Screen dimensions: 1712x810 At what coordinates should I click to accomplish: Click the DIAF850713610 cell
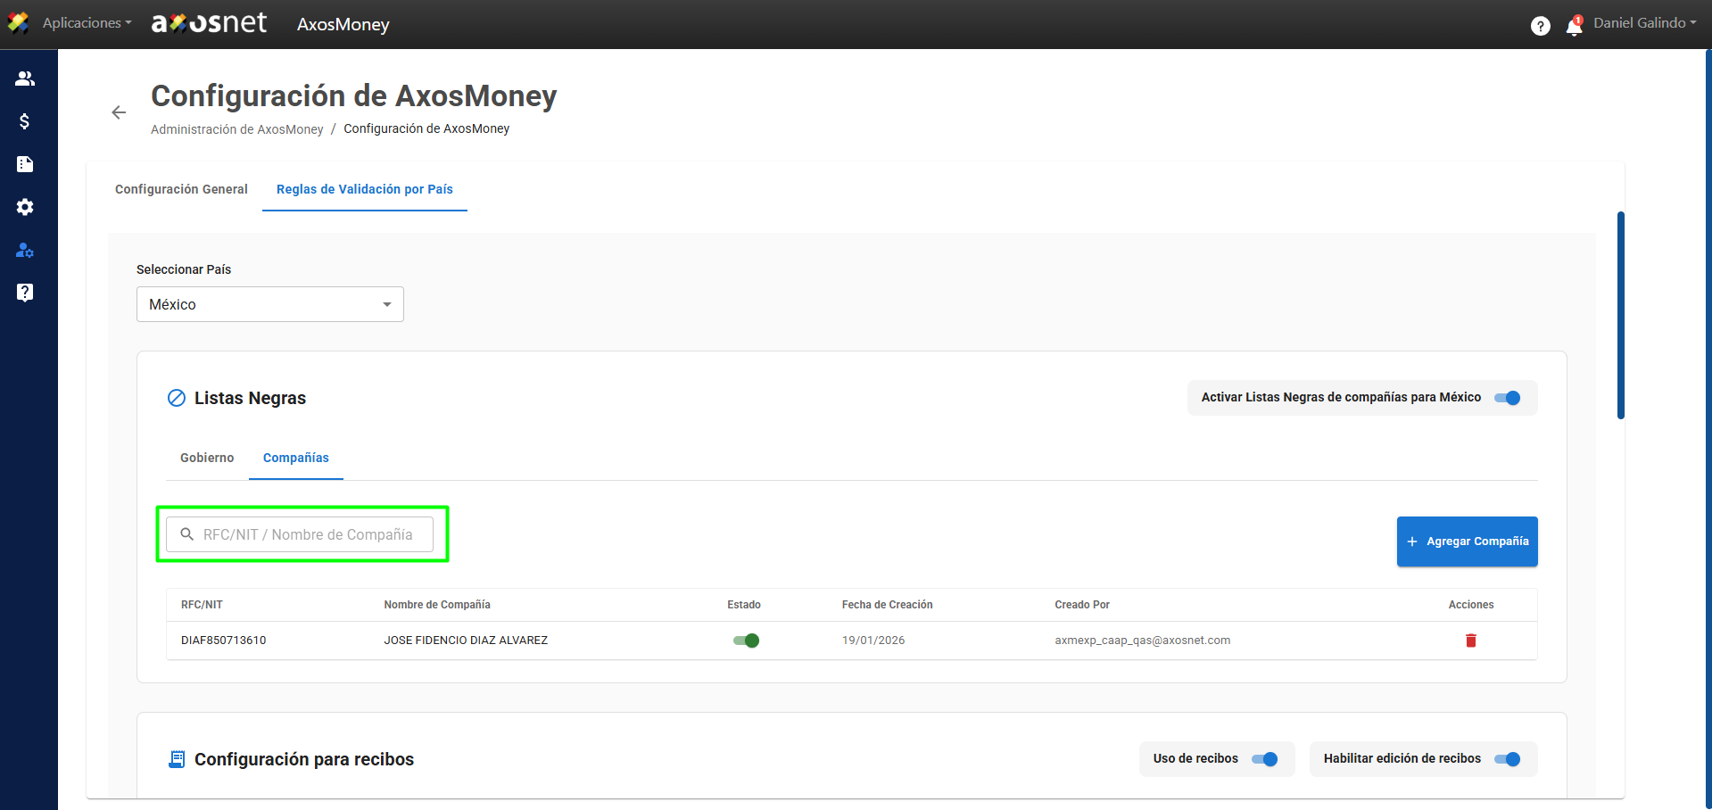(x=224, y=641)
